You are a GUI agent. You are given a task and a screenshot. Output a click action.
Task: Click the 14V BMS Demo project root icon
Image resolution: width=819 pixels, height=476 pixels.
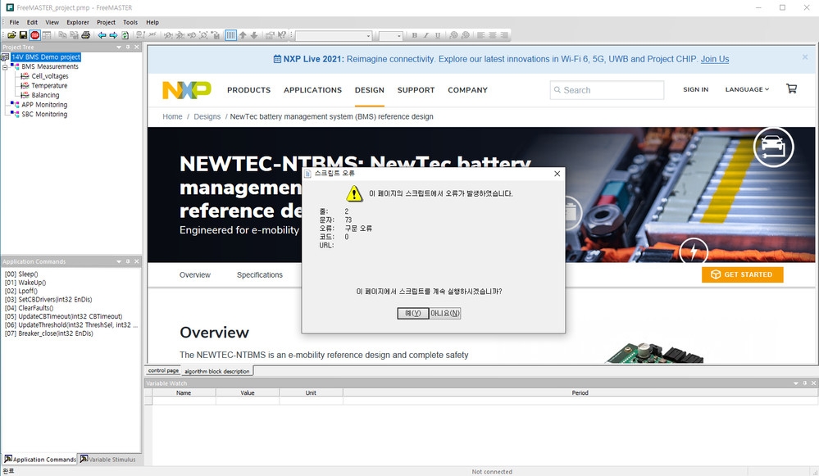pos(5,57)
